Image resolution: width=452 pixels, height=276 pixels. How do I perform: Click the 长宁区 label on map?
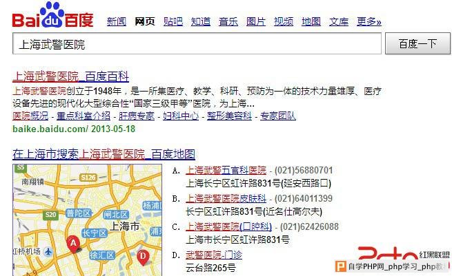pos(95,233)
